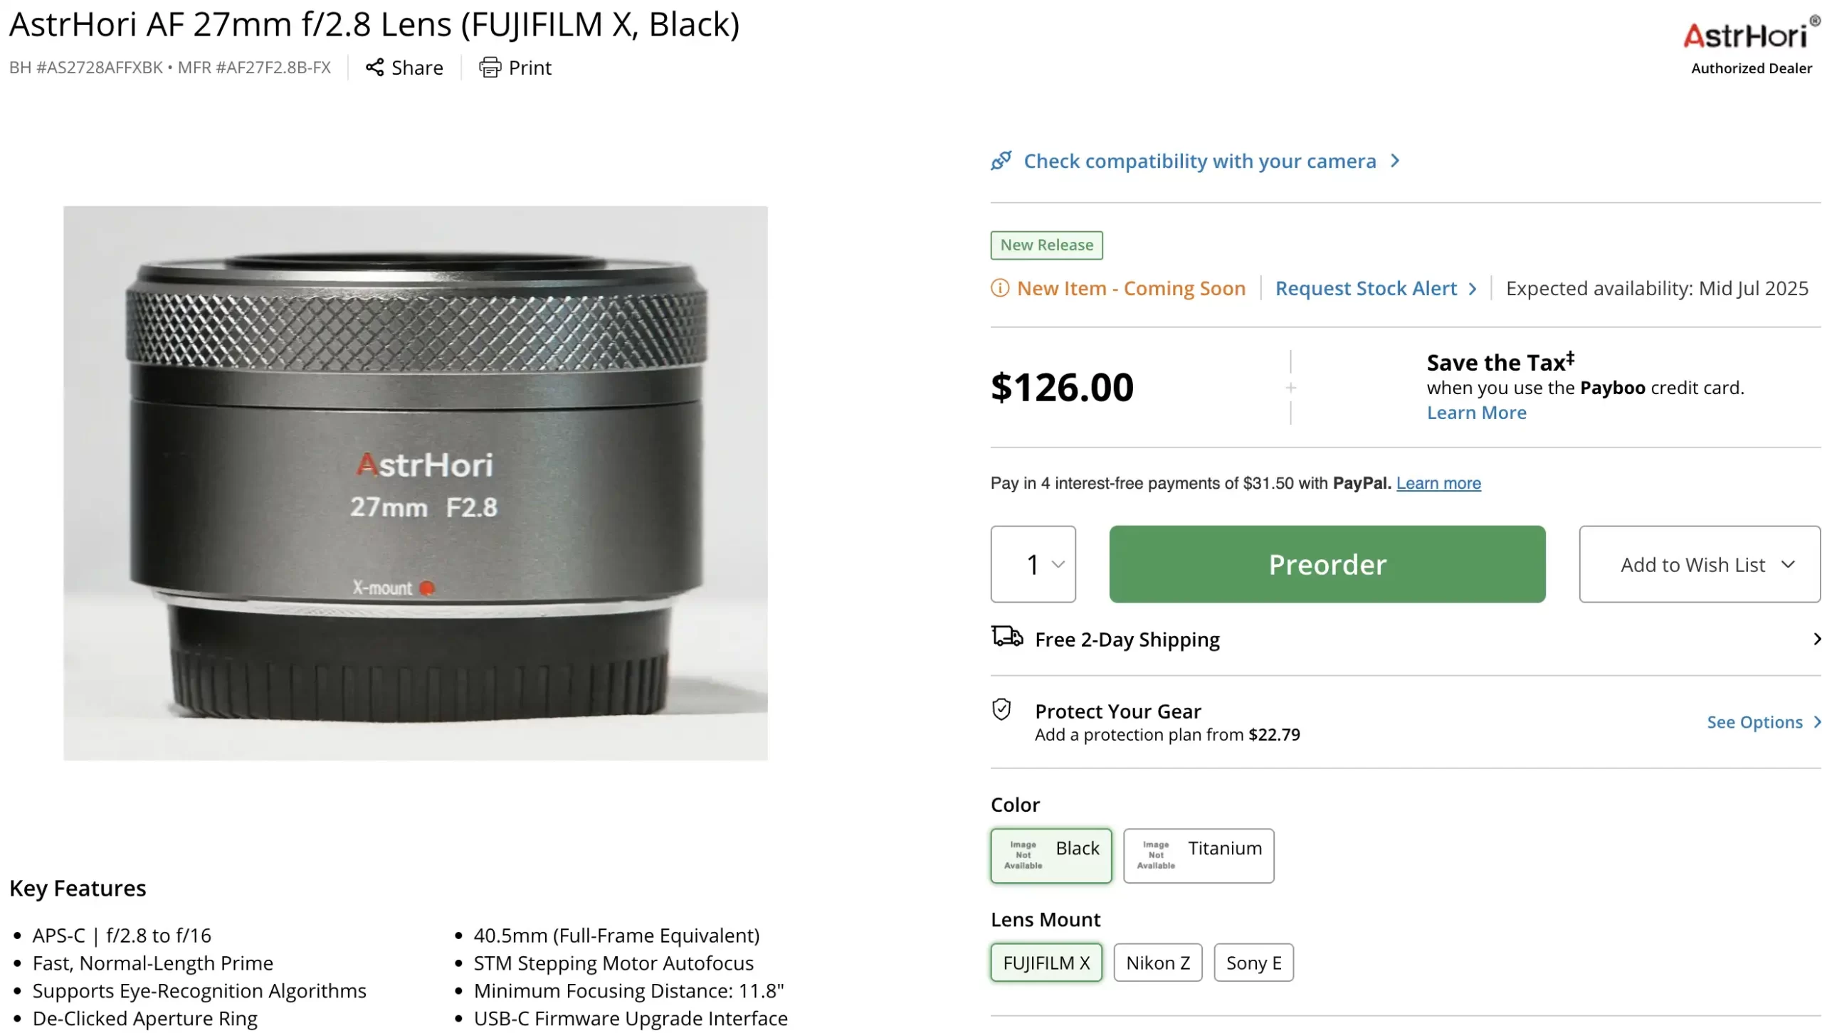Choose the Sony E lens mount
Viewport: 1822px width, 1033px height.
click(1253, 963)
